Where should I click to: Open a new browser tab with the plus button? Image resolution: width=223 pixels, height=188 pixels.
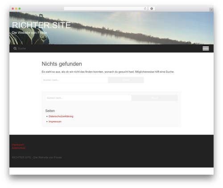[211, 10]
